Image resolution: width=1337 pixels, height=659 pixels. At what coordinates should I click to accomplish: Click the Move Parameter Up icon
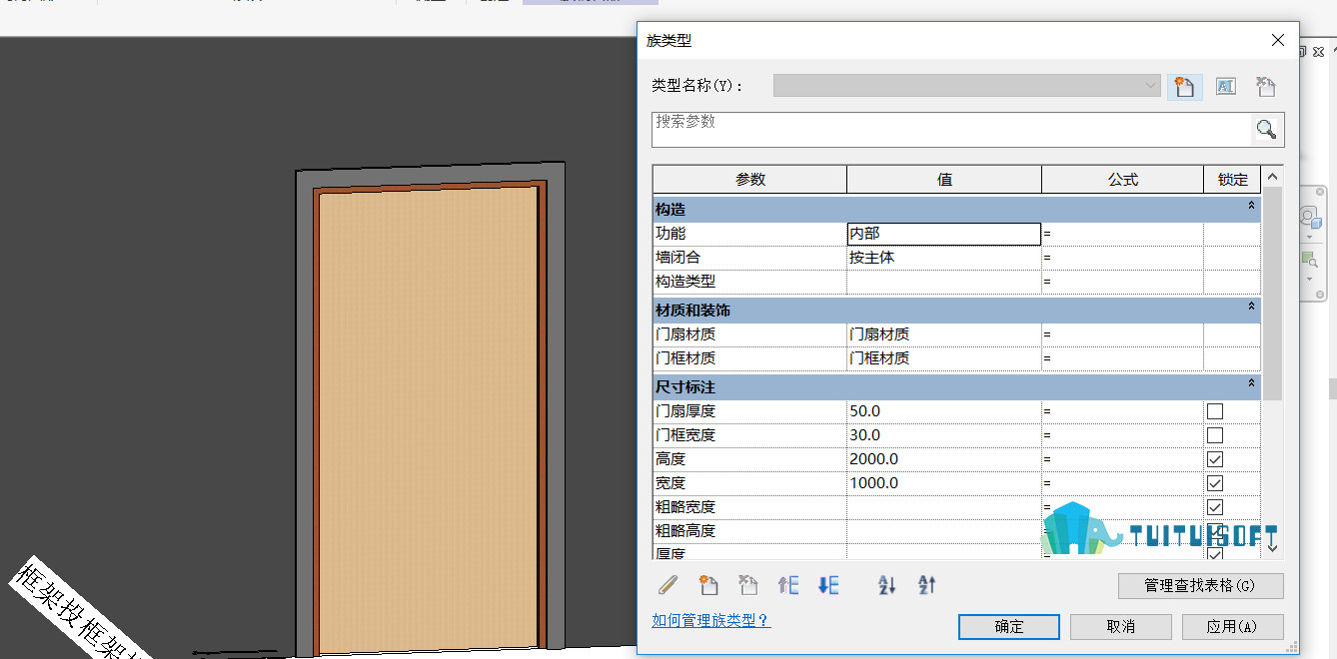click(788, 585)
